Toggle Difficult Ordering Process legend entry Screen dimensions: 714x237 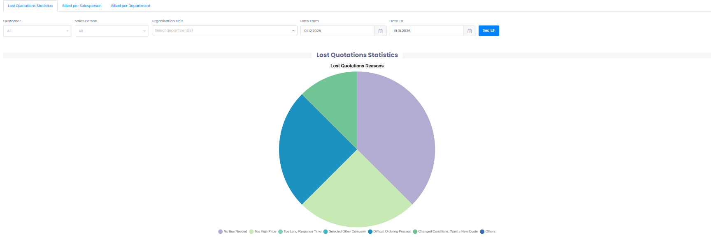[x=389, y=232]
